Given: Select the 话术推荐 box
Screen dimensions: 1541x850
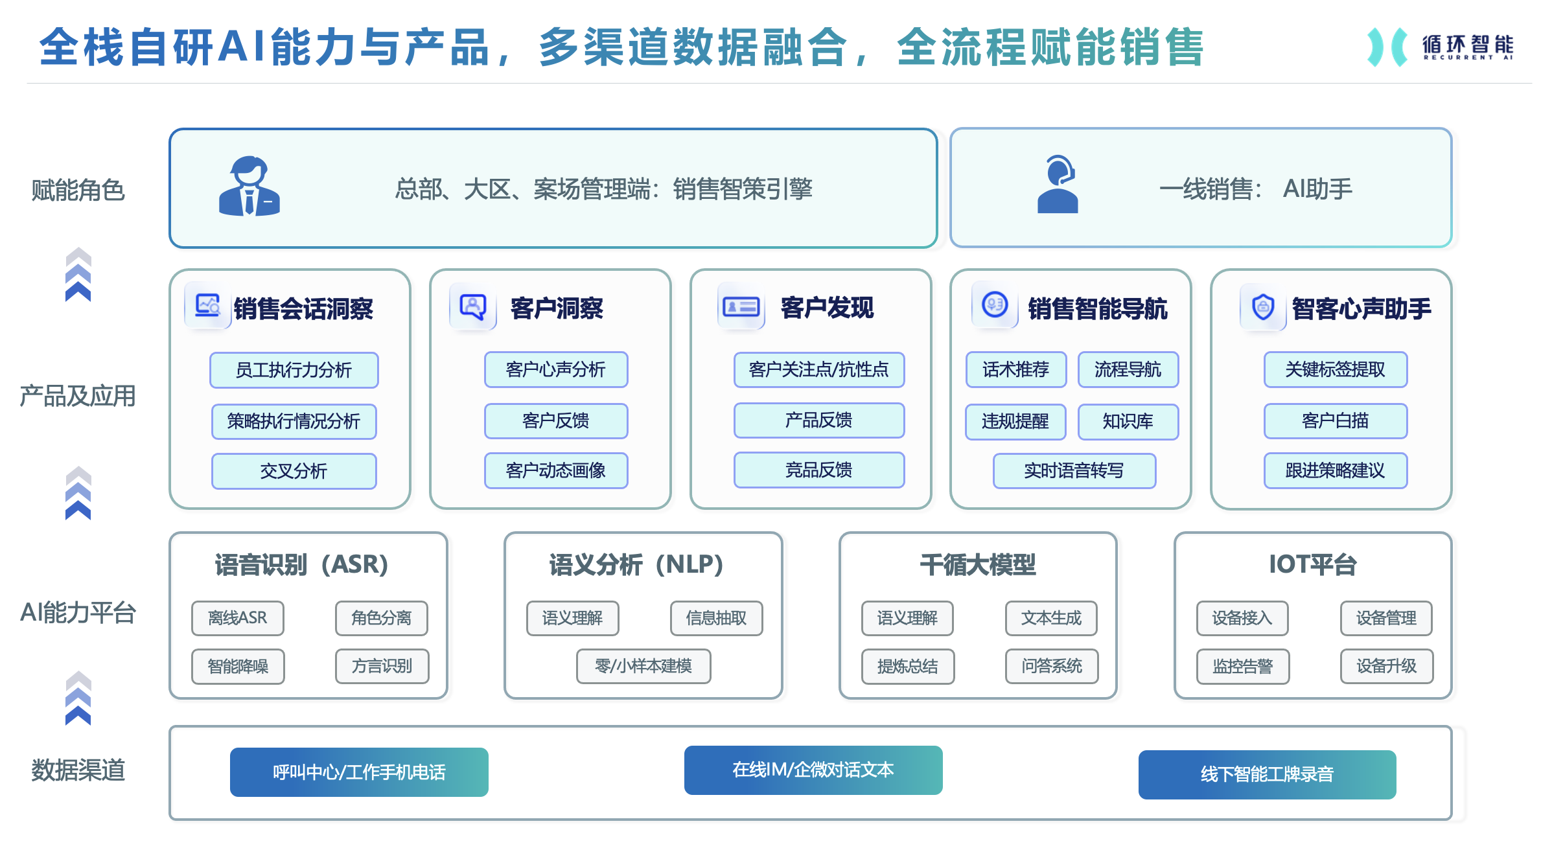Looking at the screenshot, I should click(x=1016, y=369).
